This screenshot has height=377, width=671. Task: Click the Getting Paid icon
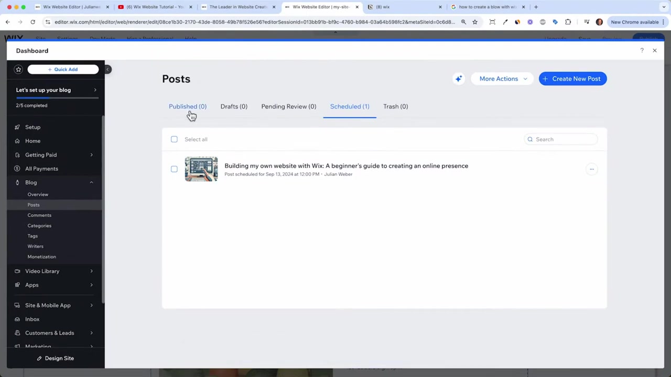(17, 155)
